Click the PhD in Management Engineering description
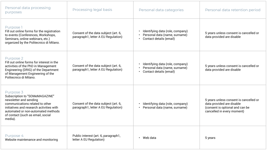267x150 pixels. [x=32, y=70]
